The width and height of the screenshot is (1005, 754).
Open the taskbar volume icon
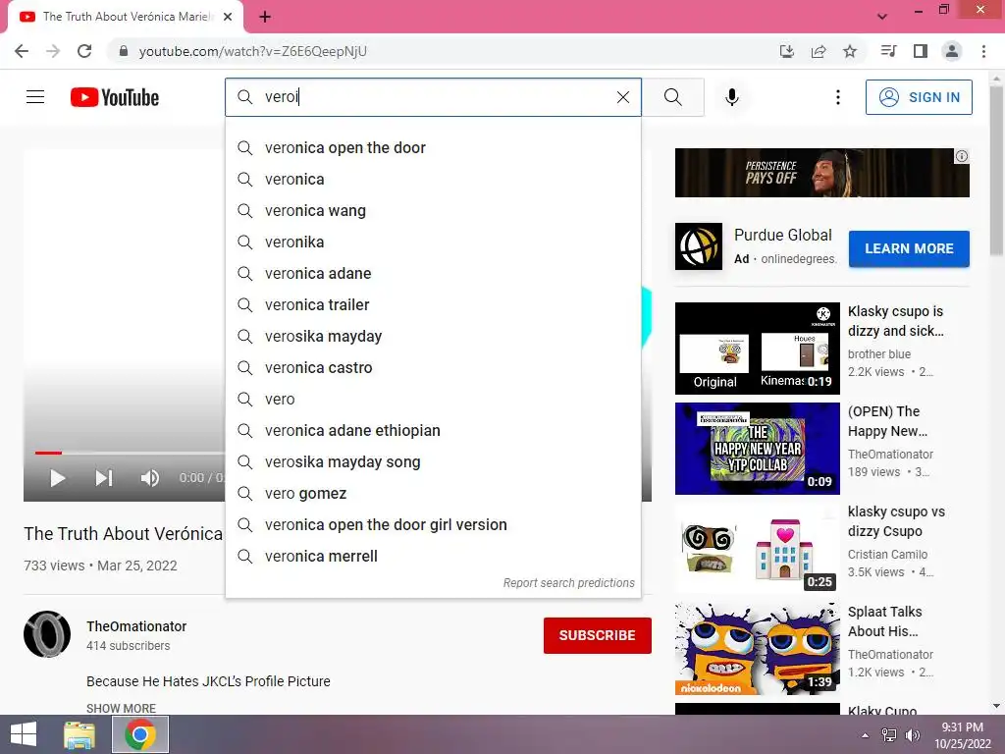(x=912, y=735)
